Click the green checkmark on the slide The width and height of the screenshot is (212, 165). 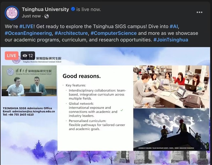click(x=122, y=110)
